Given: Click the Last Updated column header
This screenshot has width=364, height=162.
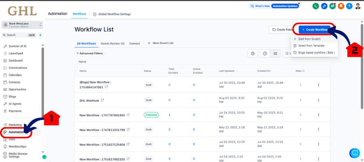Looking at the screenshot, I should pos(226,71).
